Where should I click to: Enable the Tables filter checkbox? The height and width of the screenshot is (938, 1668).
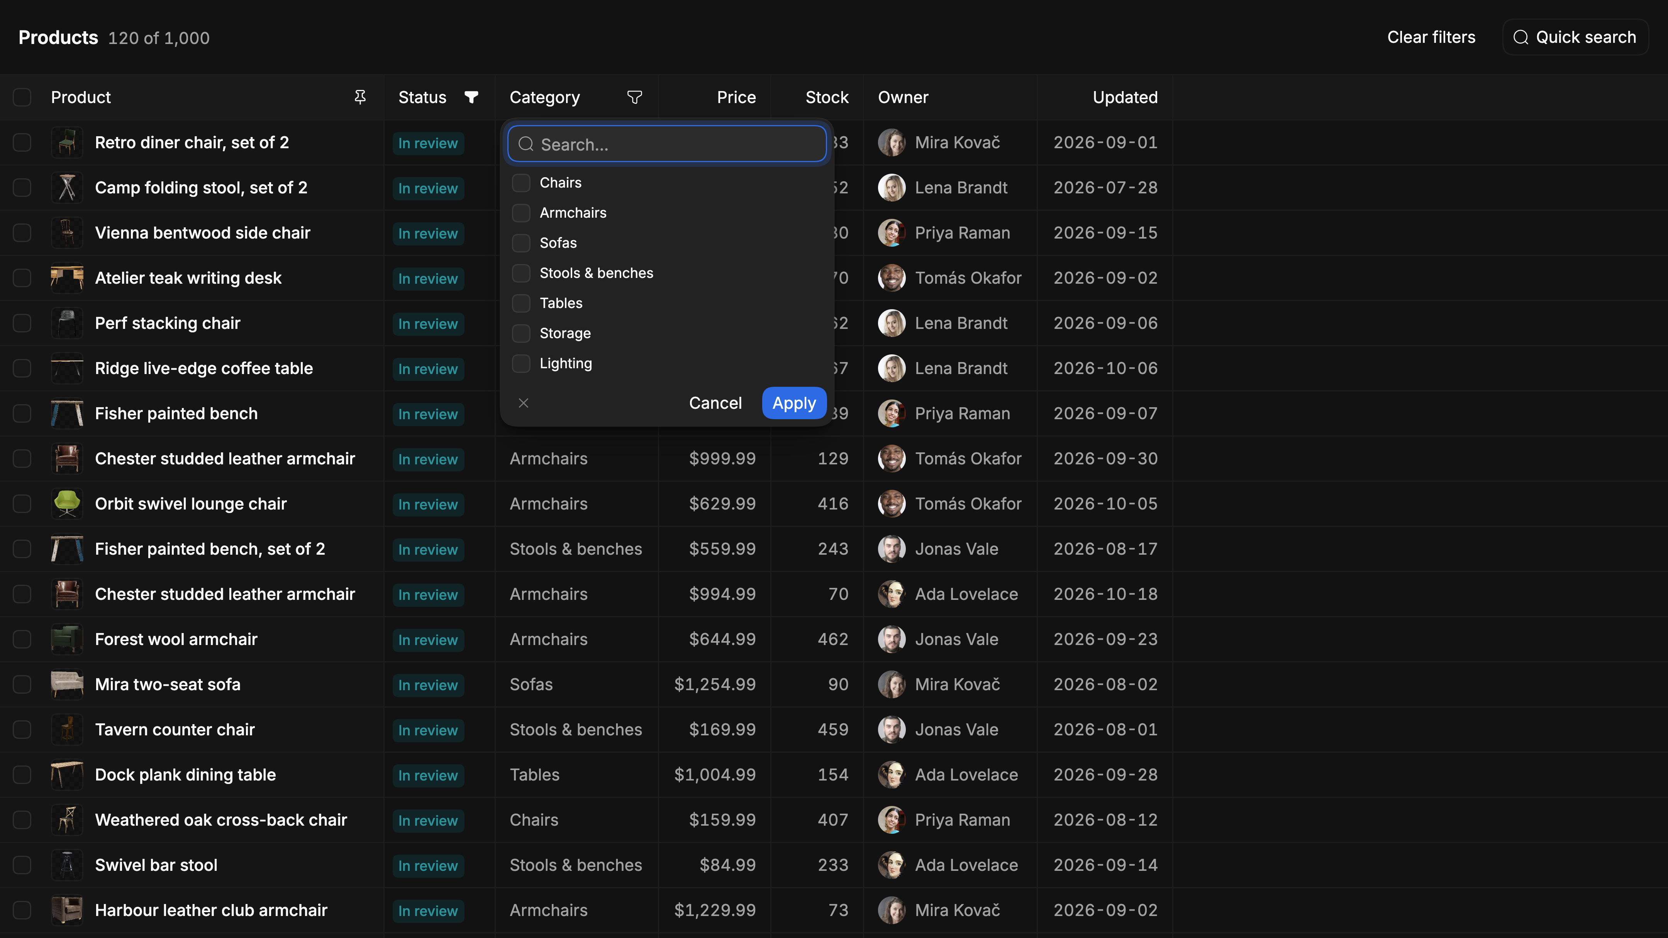[521, 303]
